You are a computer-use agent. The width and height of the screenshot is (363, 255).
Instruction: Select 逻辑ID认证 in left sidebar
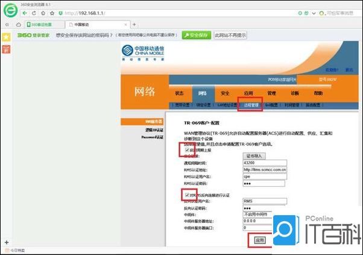[154, 130]
